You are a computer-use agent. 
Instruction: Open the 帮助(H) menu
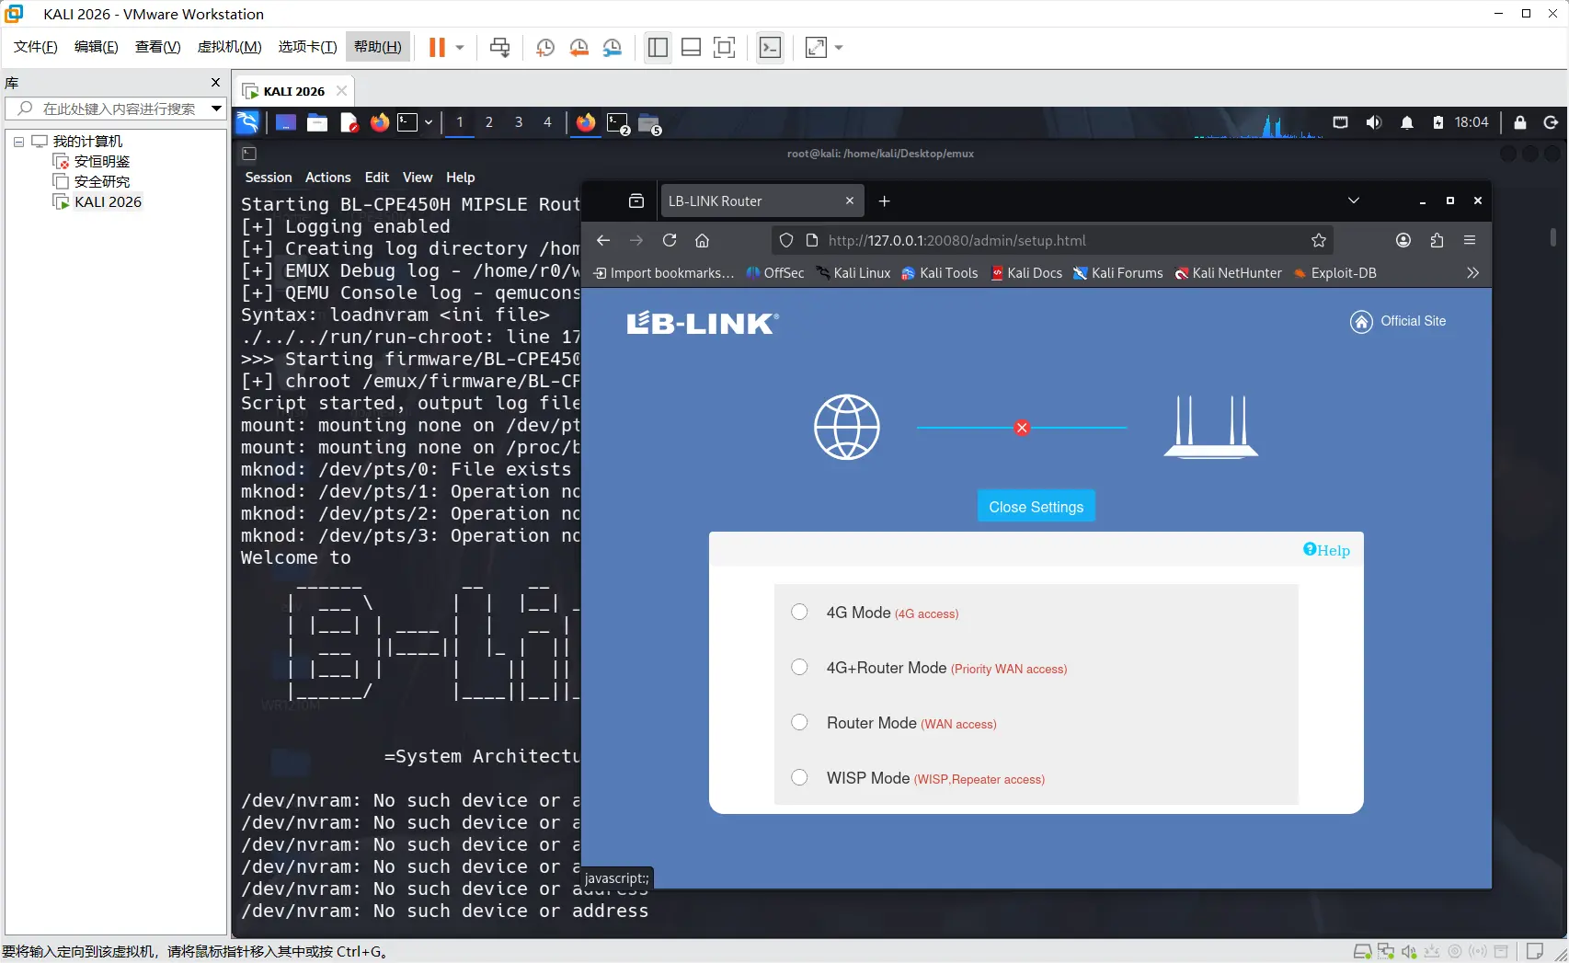point(378,47)
